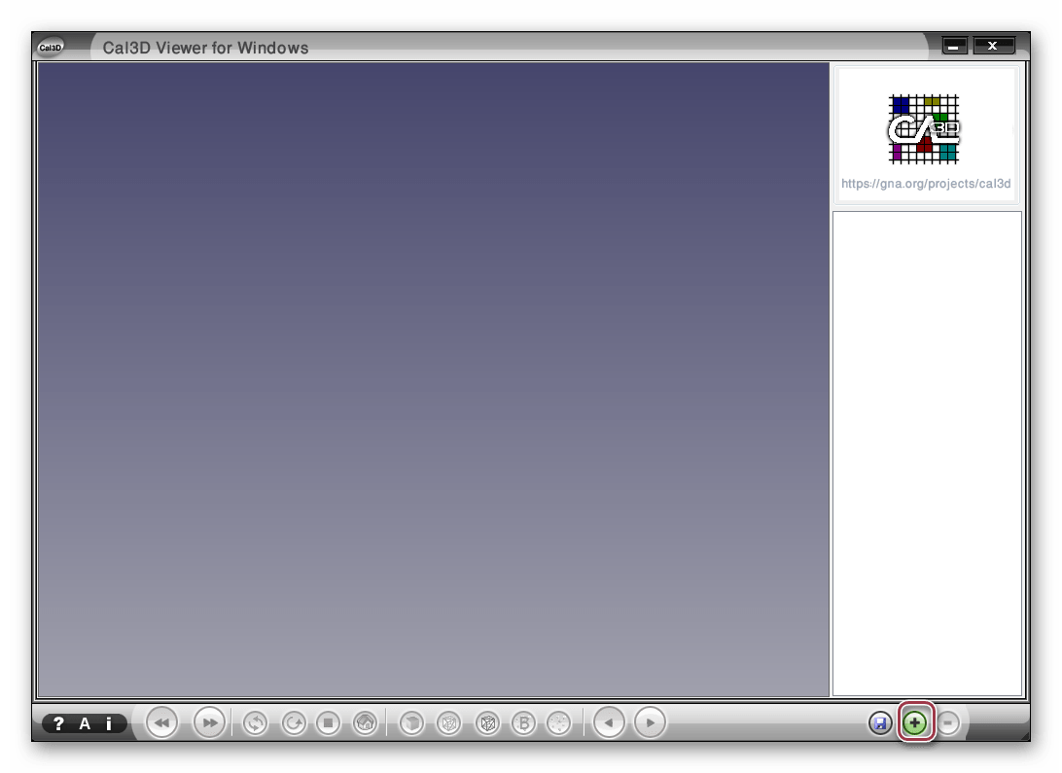
Task: Toggle the wireframe cube display mode
Action: point(448,723)
